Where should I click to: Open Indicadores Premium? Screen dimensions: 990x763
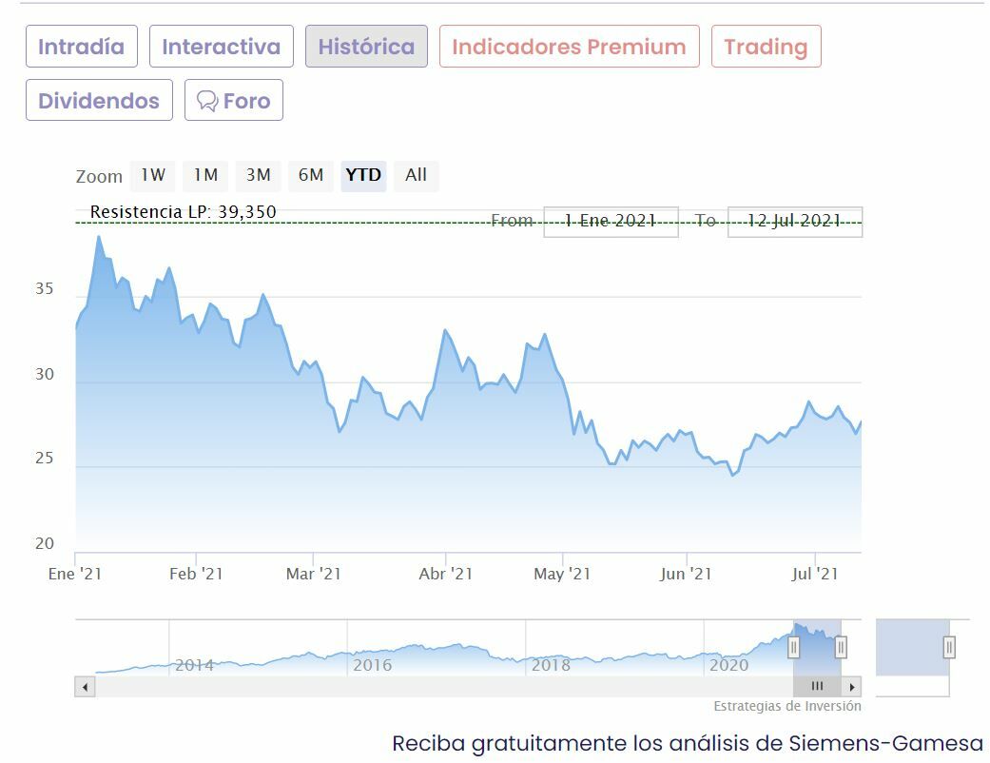(x=569, y=47)
